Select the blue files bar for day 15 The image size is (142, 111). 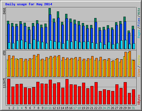tap(67, 29)
